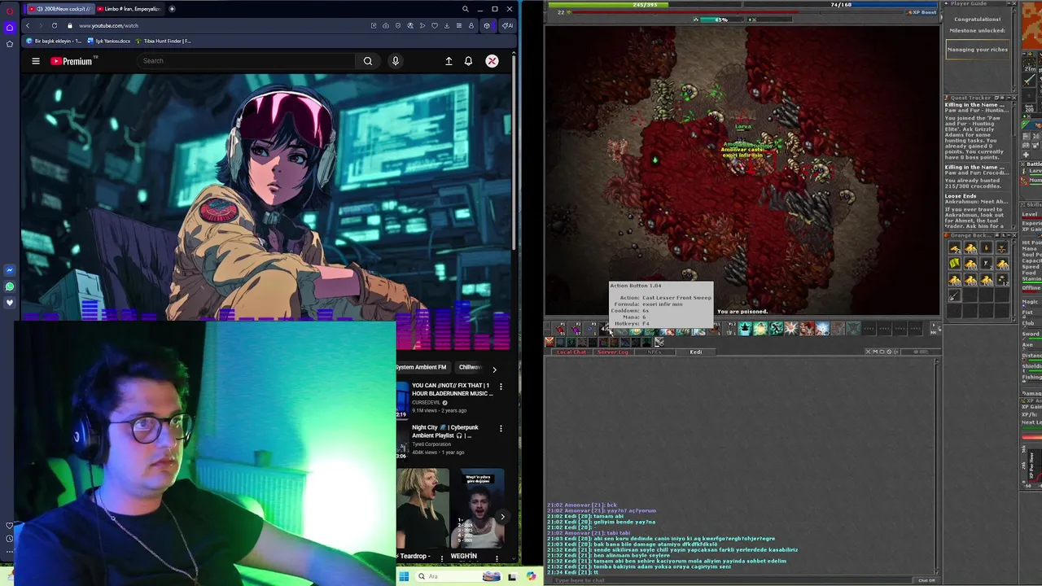
Task: Select the 2008:Neon cockpit browser tab
Action: (x=61, y=9)
